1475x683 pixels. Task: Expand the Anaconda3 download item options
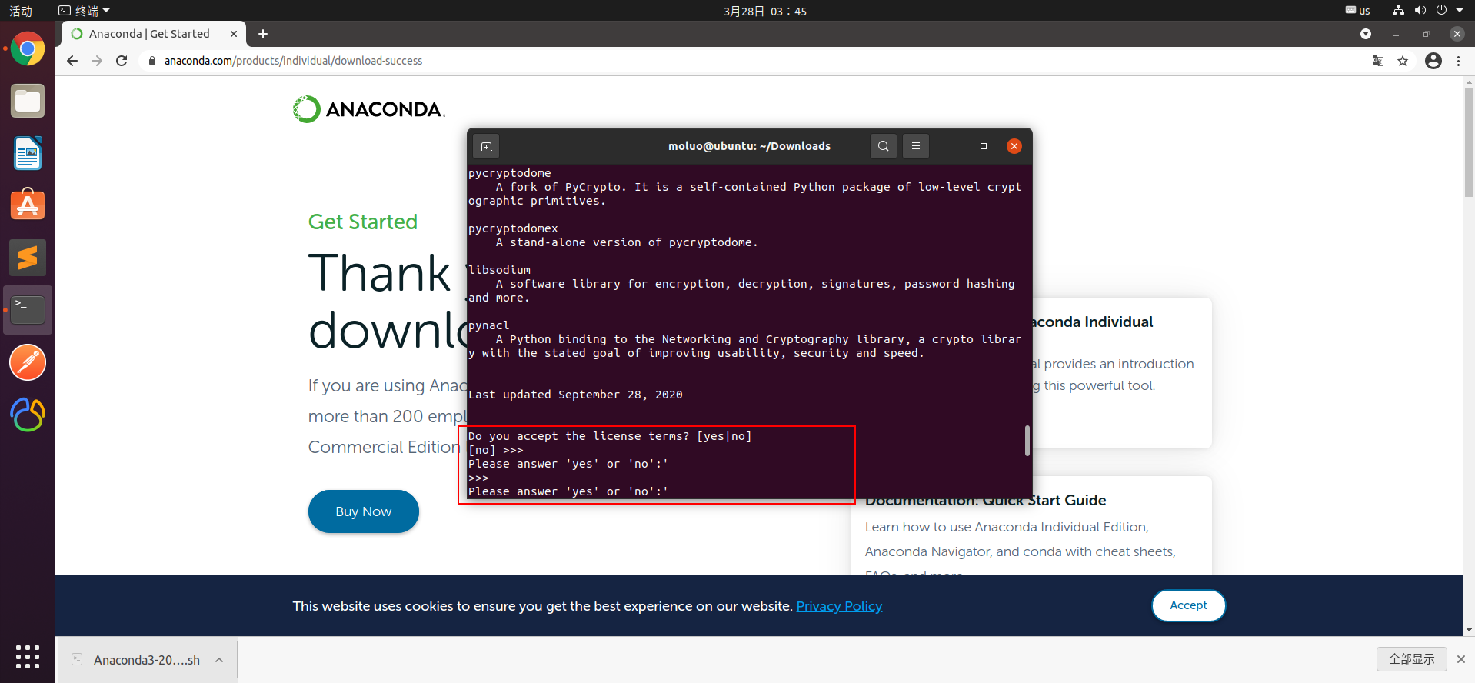coord(219,660)
